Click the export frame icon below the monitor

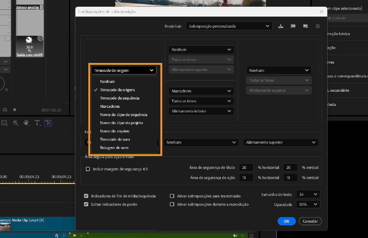click(x=5, y=110)
